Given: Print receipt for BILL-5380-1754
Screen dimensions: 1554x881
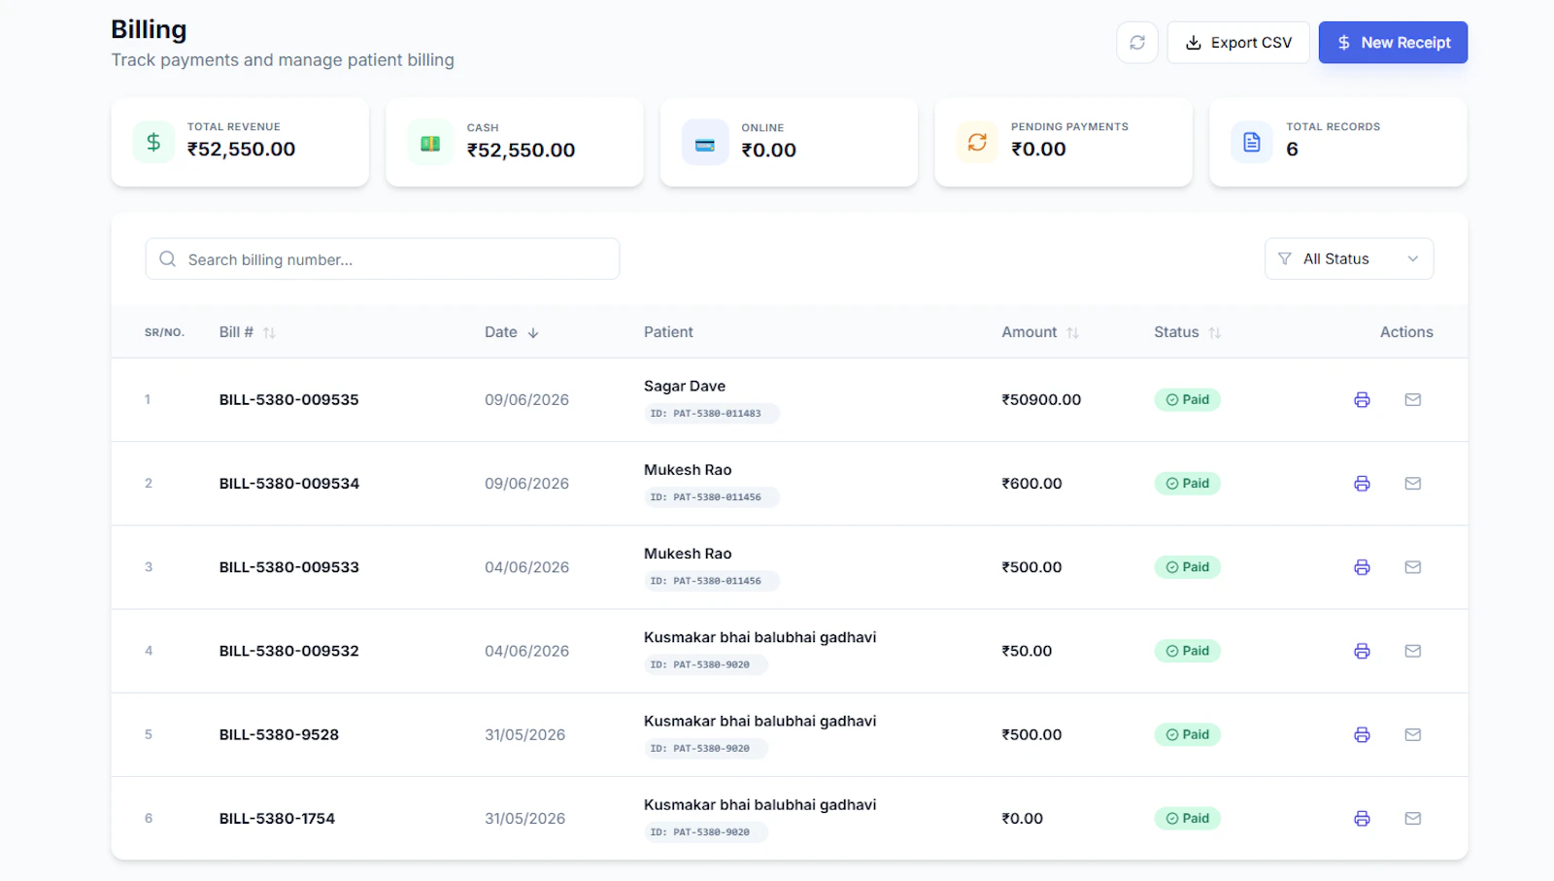Looking at the screenshot, I should 1362,819.
